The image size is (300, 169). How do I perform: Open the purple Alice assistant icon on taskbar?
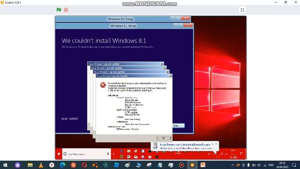point(18,165)
